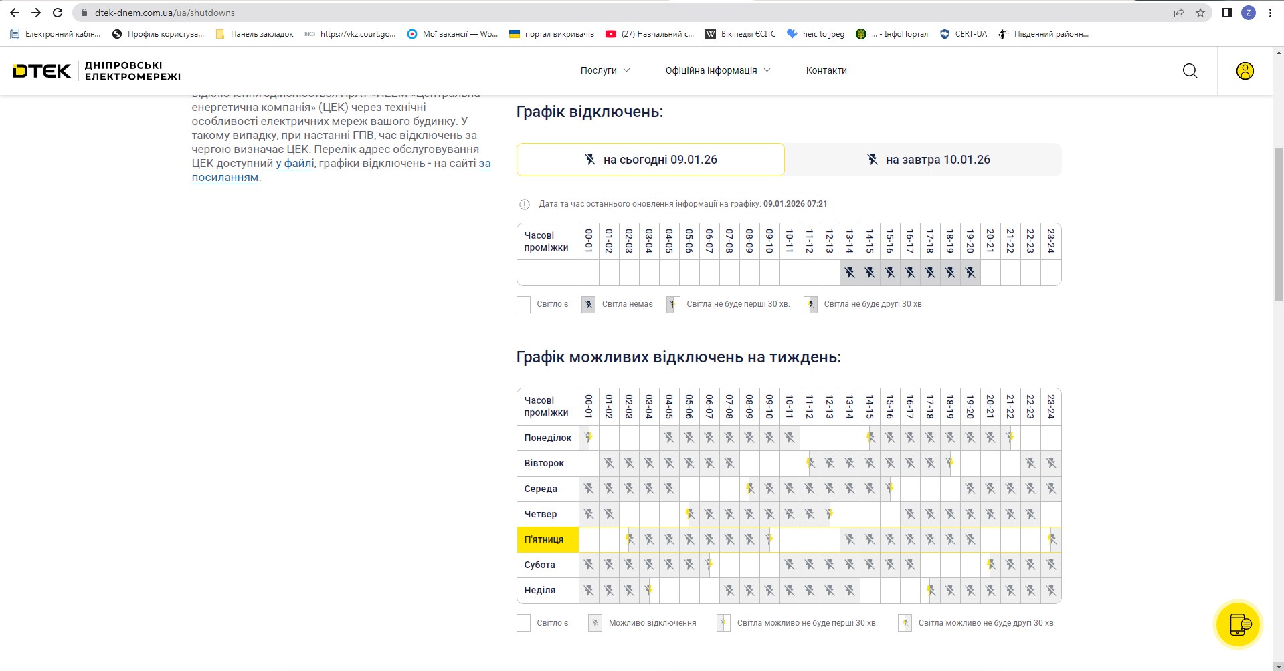Screen dimensions: 1284x671
Task: Click the share page icon in address bar
Action: point(1178,13)
